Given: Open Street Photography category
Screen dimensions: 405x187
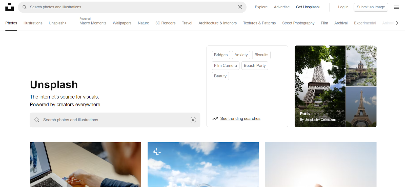Looking at the screenshot, I should (x=298, y=23).
